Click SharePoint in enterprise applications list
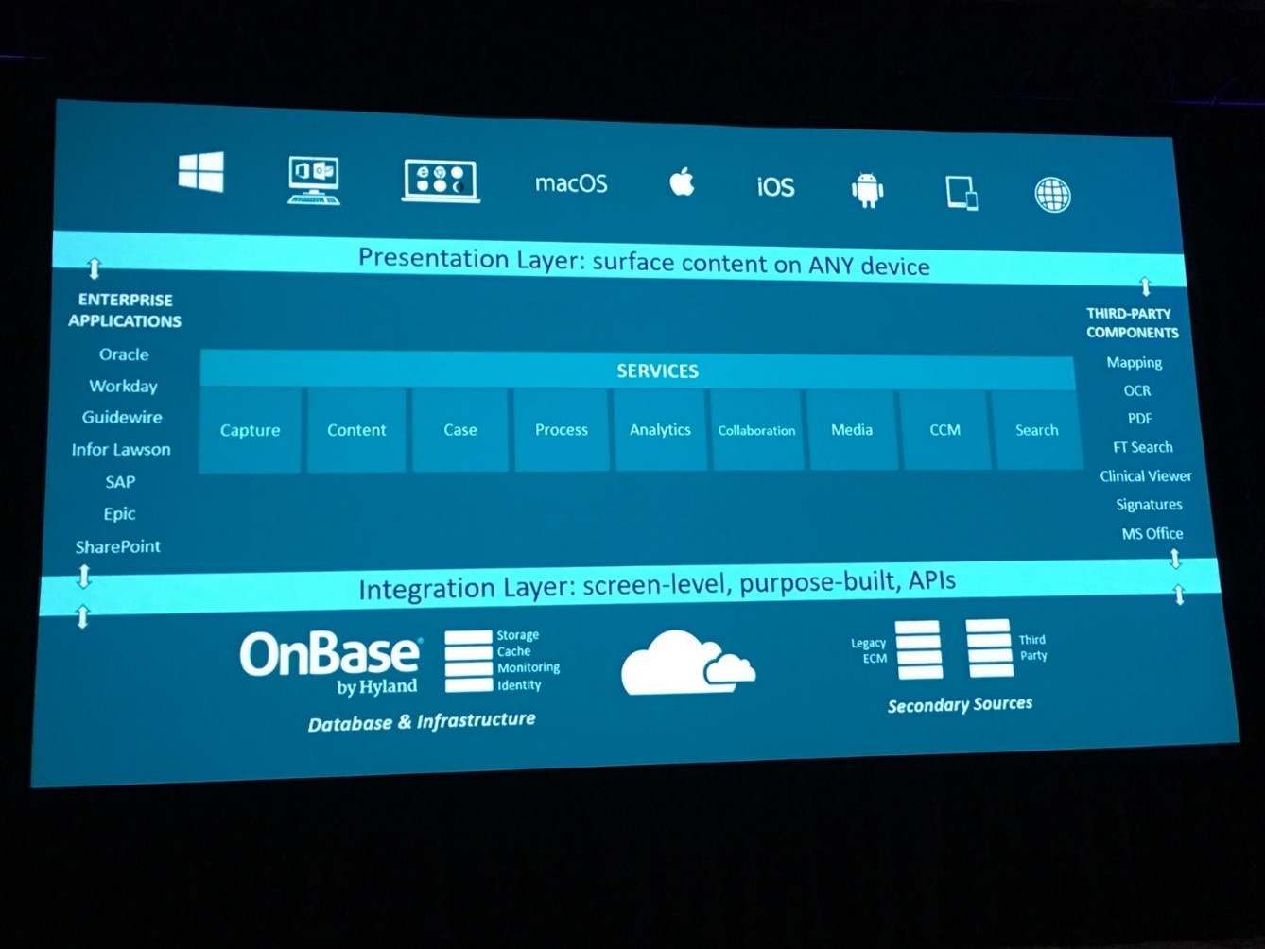This screenshot has height=949, width=1265. click(x=118, y=546)
